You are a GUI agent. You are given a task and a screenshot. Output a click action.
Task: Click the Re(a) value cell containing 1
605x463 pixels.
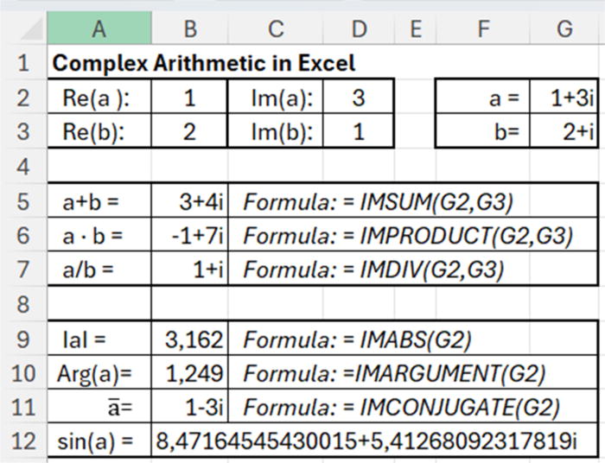(x=189, y=97)
